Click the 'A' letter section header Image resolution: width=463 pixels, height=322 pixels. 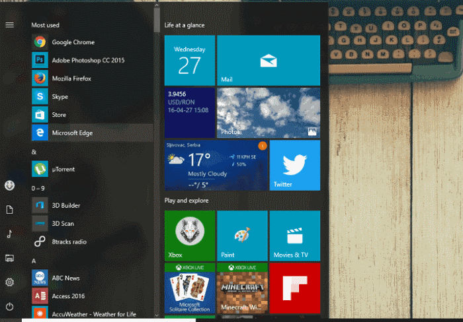click(x=34, y=261)
